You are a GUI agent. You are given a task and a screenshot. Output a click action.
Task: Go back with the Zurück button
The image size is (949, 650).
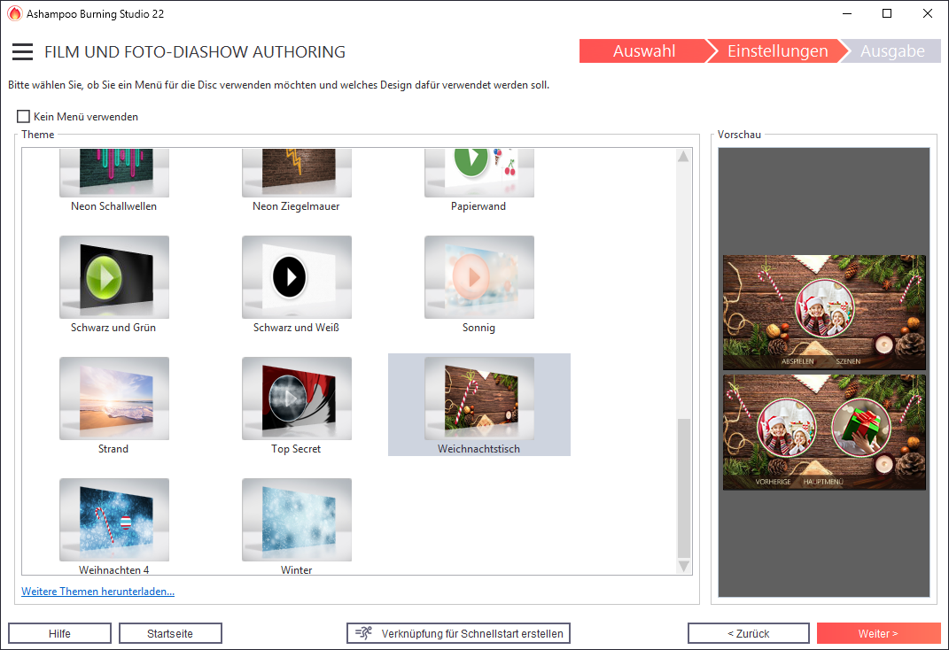point(748,633)
